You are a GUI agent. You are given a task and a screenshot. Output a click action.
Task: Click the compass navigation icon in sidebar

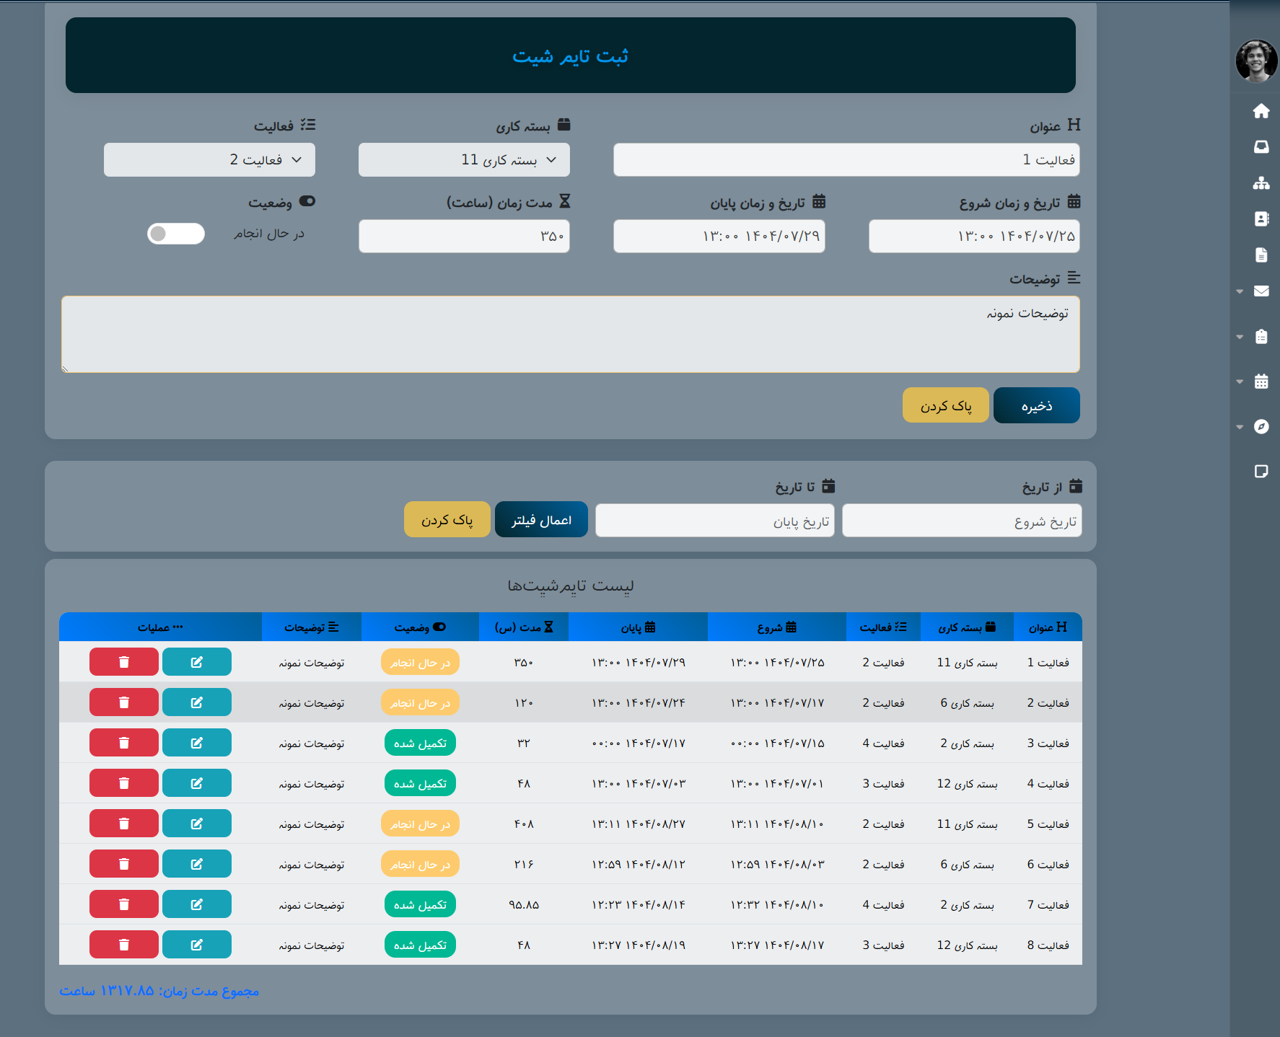point(1261,427)
